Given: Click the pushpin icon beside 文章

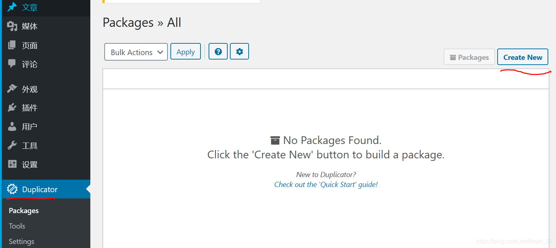Looking at the screenshot, I should [12, 7].
